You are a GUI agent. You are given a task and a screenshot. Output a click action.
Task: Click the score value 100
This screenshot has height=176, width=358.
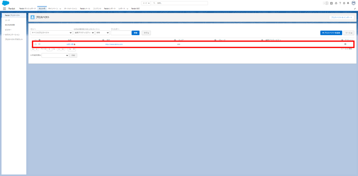[x=178, y=44]
